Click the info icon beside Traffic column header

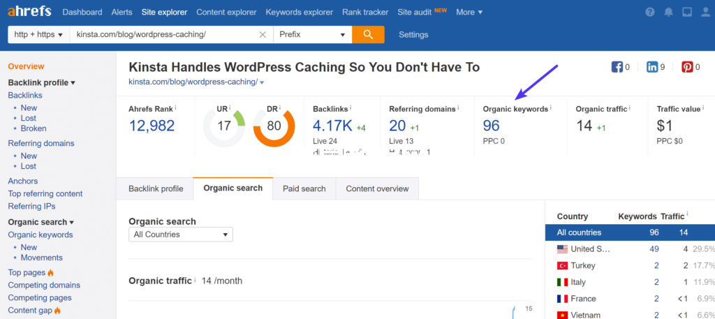[687, 214]
